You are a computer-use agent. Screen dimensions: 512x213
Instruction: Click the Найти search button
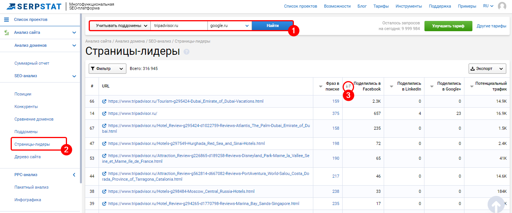click(x=273, y=26)
